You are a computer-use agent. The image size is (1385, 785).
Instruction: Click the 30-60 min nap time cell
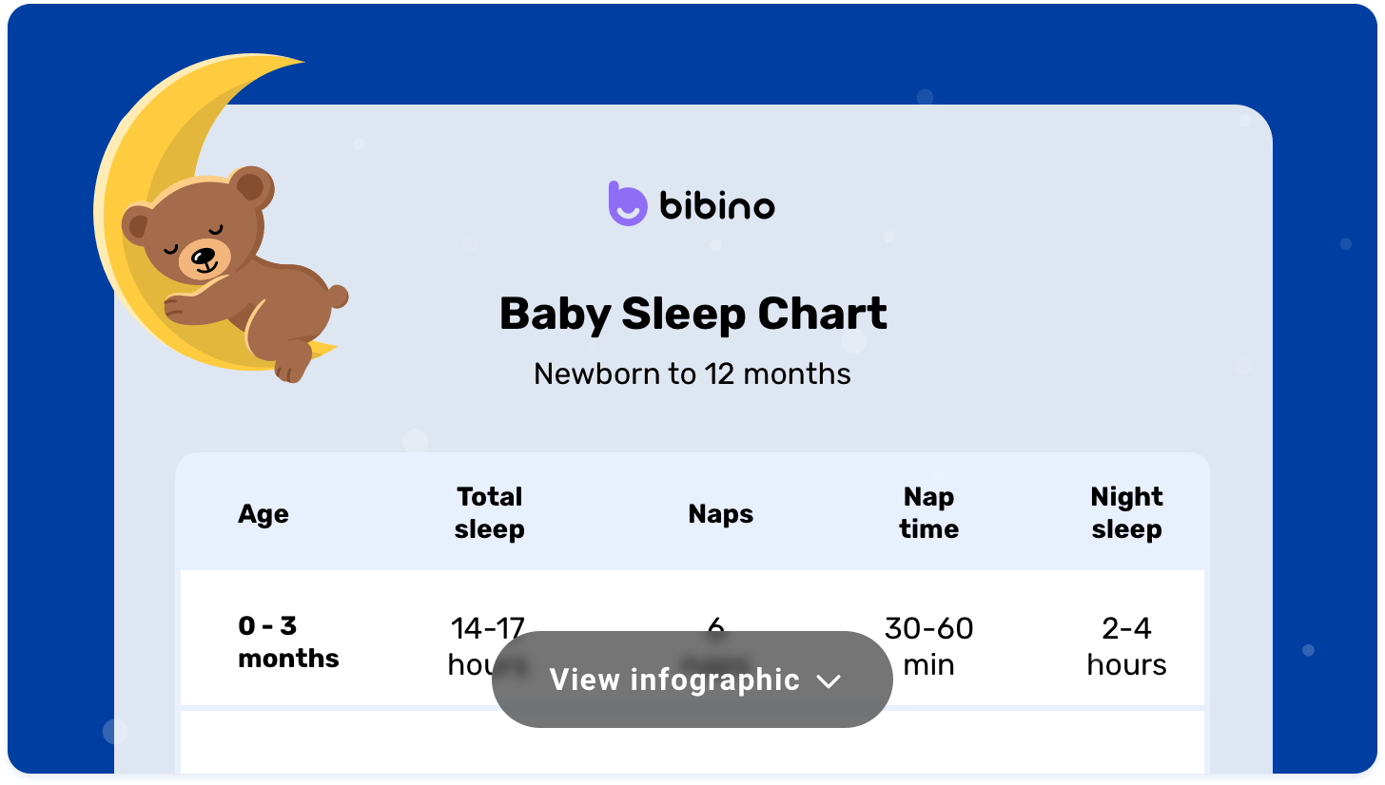coord(929,646)
